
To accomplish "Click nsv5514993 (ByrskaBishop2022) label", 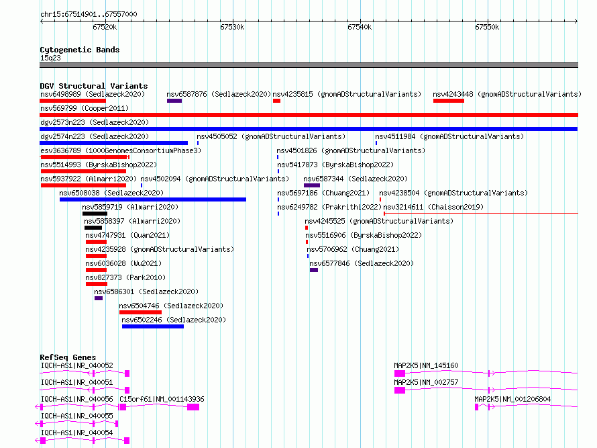I will (99, 165).
